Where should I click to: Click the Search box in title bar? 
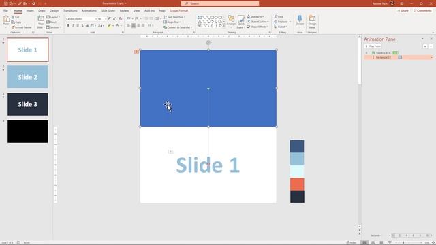coord(220,3)
